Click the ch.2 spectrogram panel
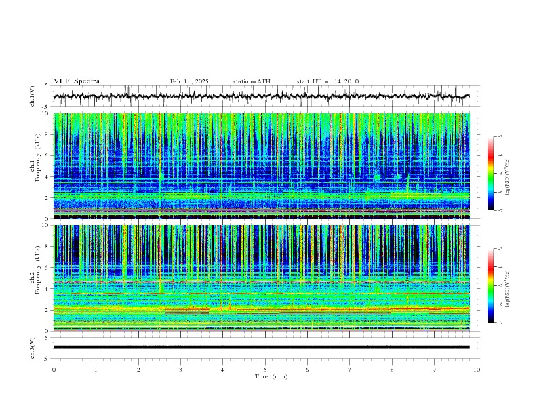Image resolution: width=537 pixels, height=415 pixels. pyautogui.click(x=262, y=278)
